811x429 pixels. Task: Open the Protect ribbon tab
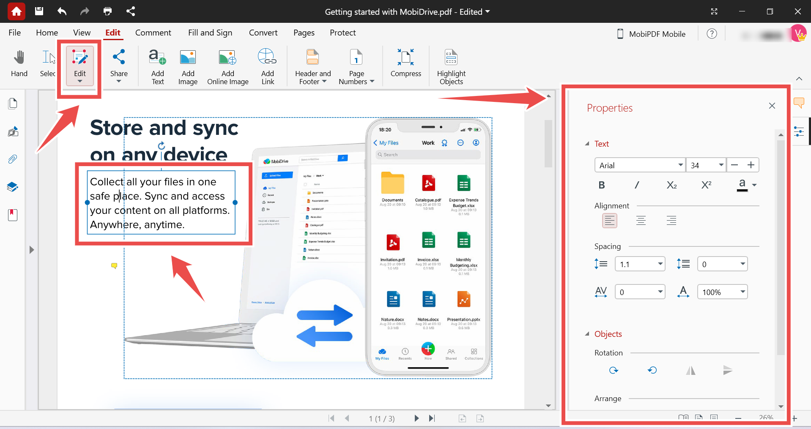tap(342, 33)
